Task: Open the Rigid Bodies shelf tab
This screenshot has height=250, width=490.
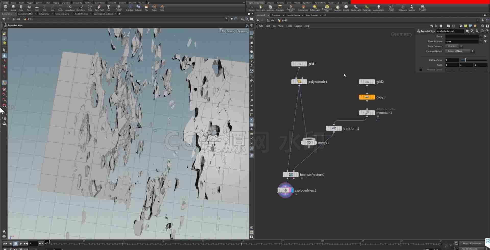Action: pos(307,3)
